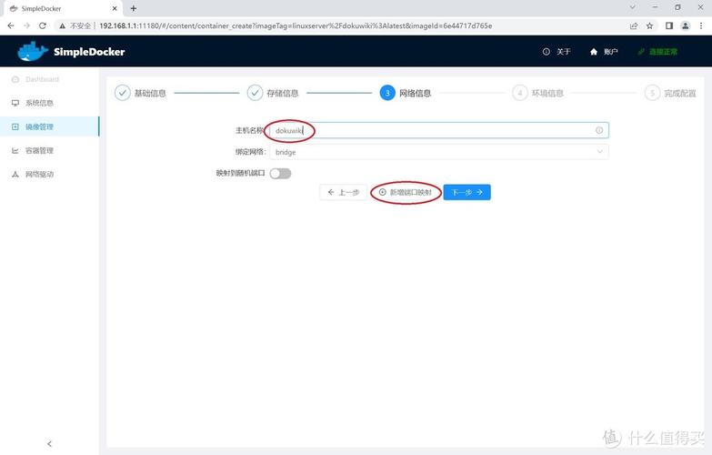This screenshot has width=712, height=455.
Task: Open 网络驱动 in sidebar
Action: 39,174
